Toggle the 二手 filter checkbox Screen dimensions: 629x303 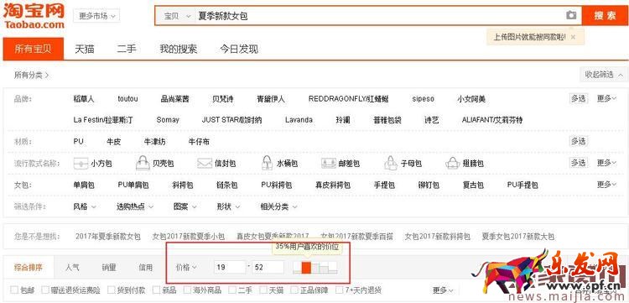[x=232, y=290]
